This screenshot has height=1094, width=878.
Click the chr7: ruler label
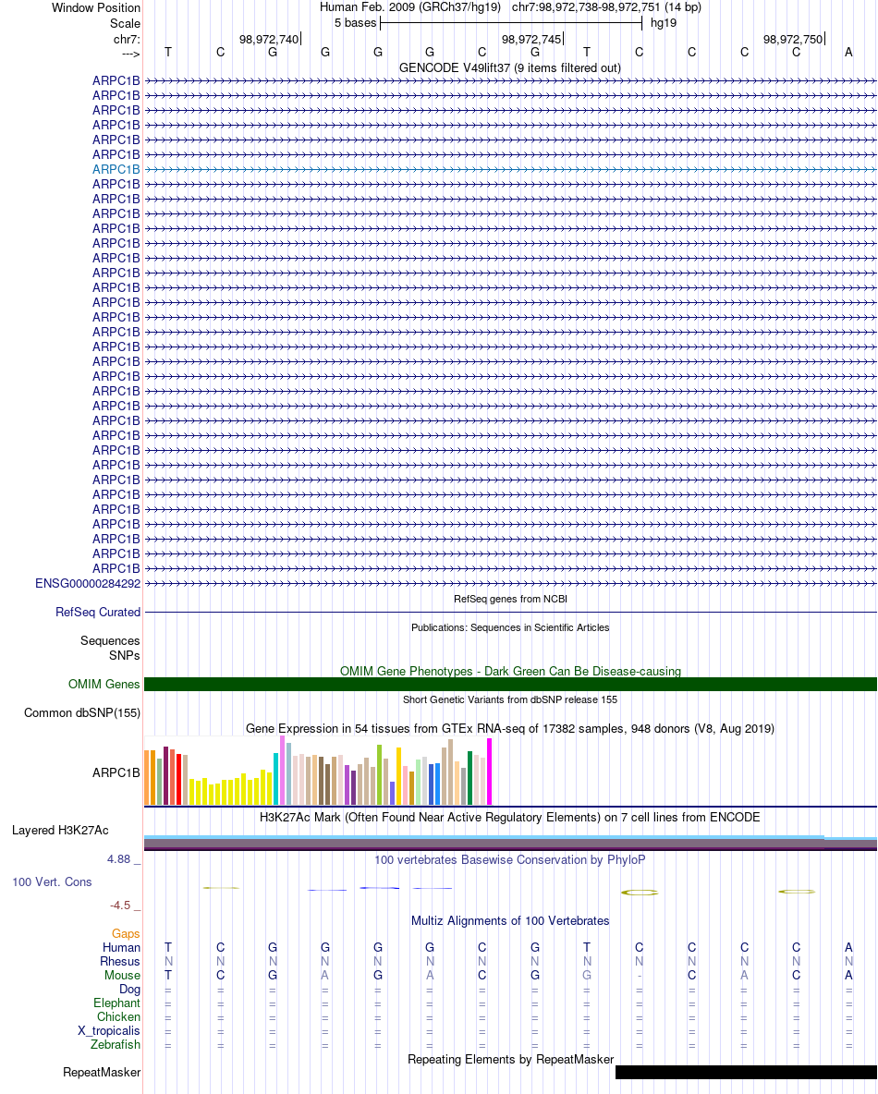(x=127, y=39)
